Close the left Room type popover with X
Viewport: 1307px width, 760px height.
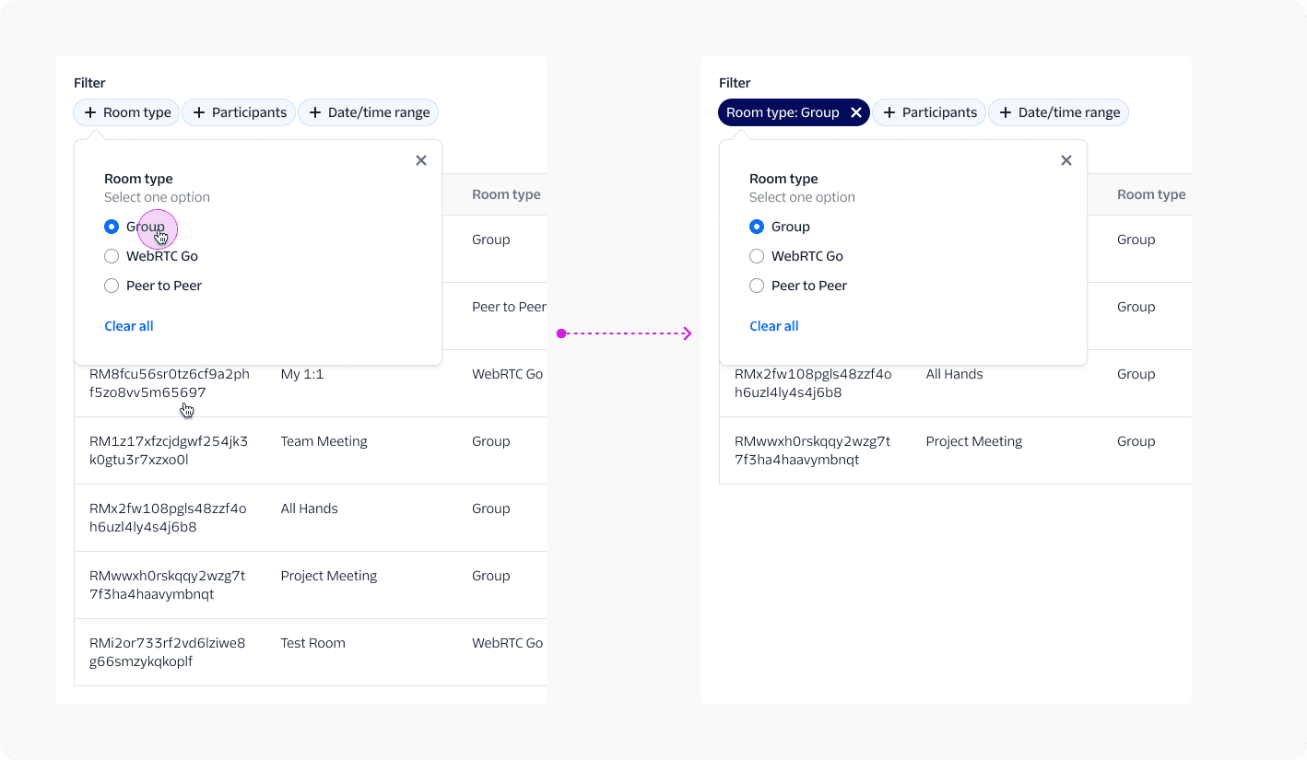click(x=421, y=159)
